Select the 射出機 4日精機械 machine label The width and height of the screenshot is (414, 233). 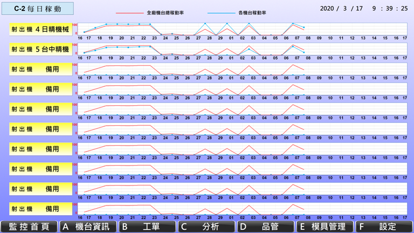(41, 30)
